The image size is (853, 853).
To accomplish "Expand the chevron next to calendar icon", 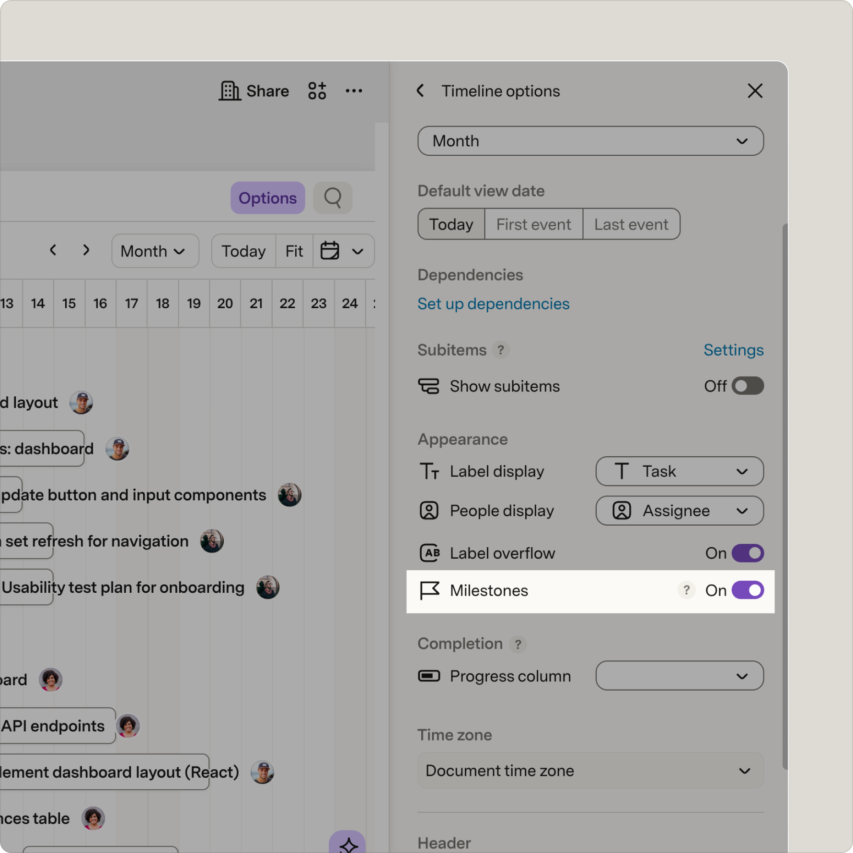I will pos(357,251).
